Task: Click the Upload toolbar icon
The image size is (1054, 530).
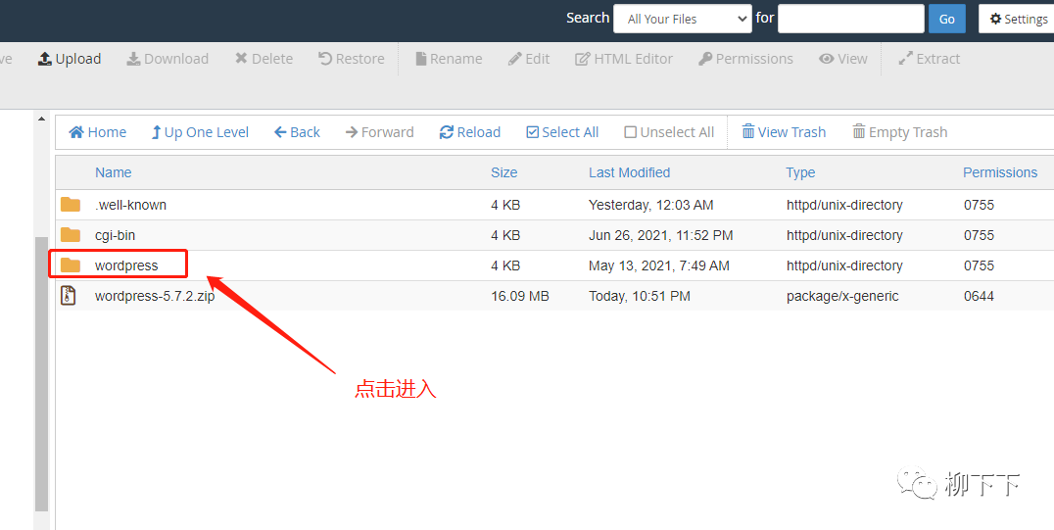Action: pyautogui.click(x=45, y=59)
